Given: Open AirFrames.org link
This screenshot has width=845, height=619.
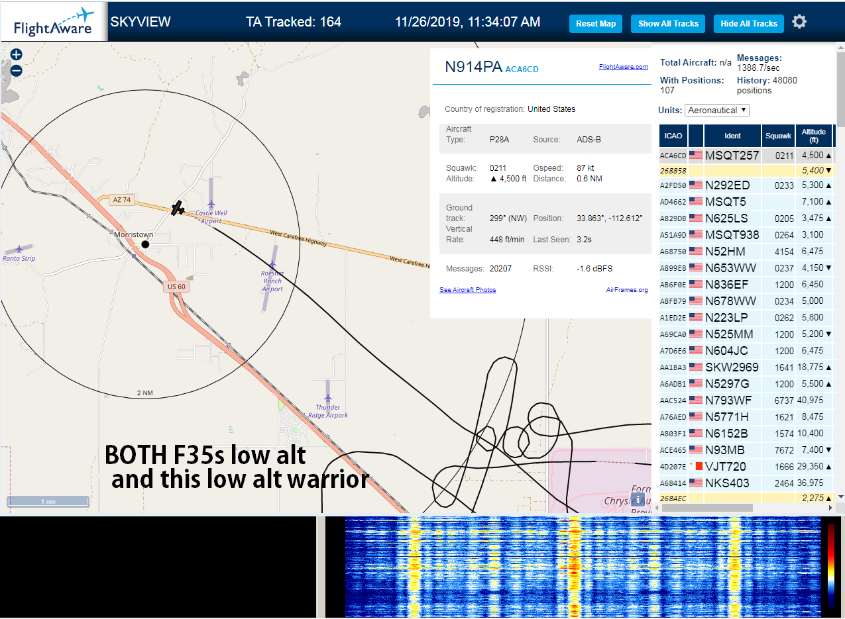Looking at the screenshot, I should pos(627,290).
